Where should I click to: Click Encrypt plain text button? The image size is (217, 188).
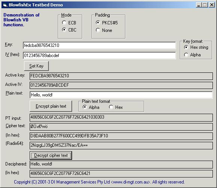[x=51, y=106]
